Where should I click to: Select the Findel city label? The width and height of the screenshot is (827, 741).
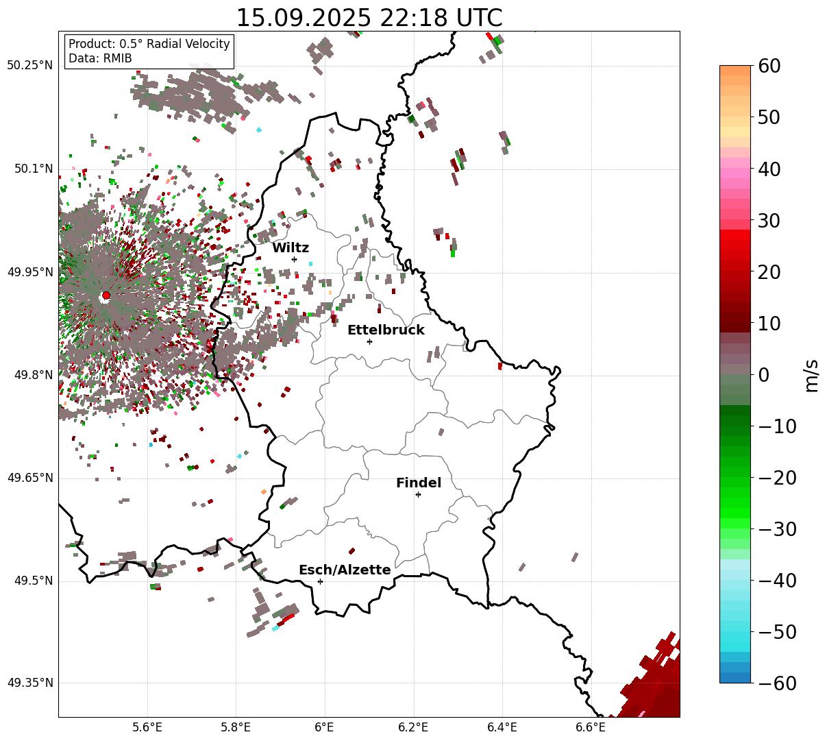coord(419,483)
